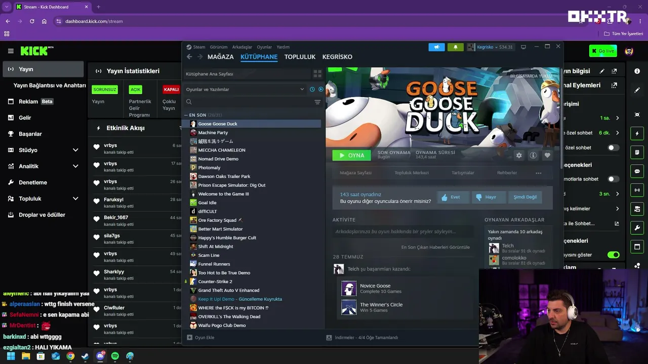Open the more options ellipsis next to Rehberler
The image size is (648, 364).
coord(538,173)
